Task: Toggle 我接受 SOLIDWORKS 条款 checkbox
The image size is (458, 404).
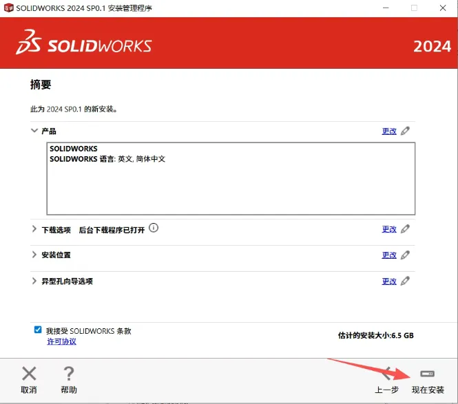Action: 38,330
